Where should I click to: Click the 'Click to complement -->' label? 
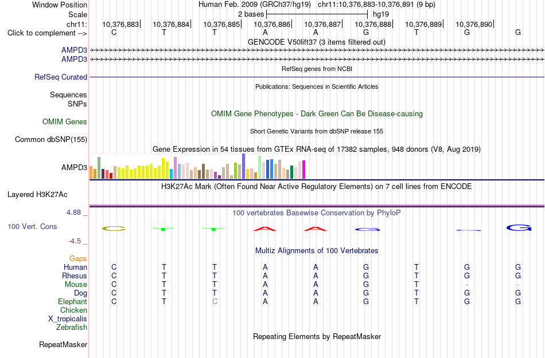coord(47,33)
